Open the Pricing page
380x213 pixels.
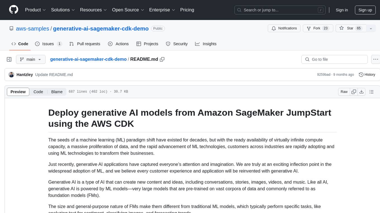[187, 10]
